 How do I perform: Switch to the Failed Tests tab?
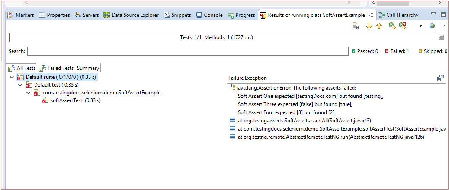pos(57,68)
